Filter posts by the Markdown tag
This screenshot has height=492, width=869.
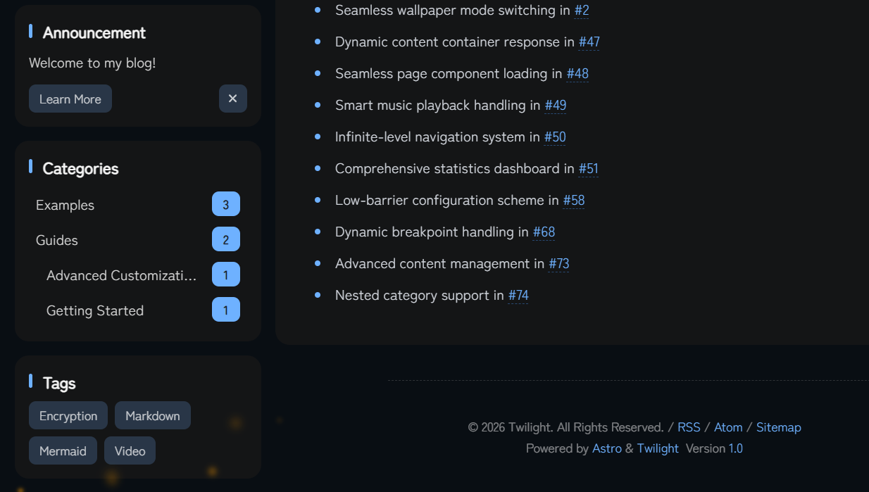pos(153,415)
